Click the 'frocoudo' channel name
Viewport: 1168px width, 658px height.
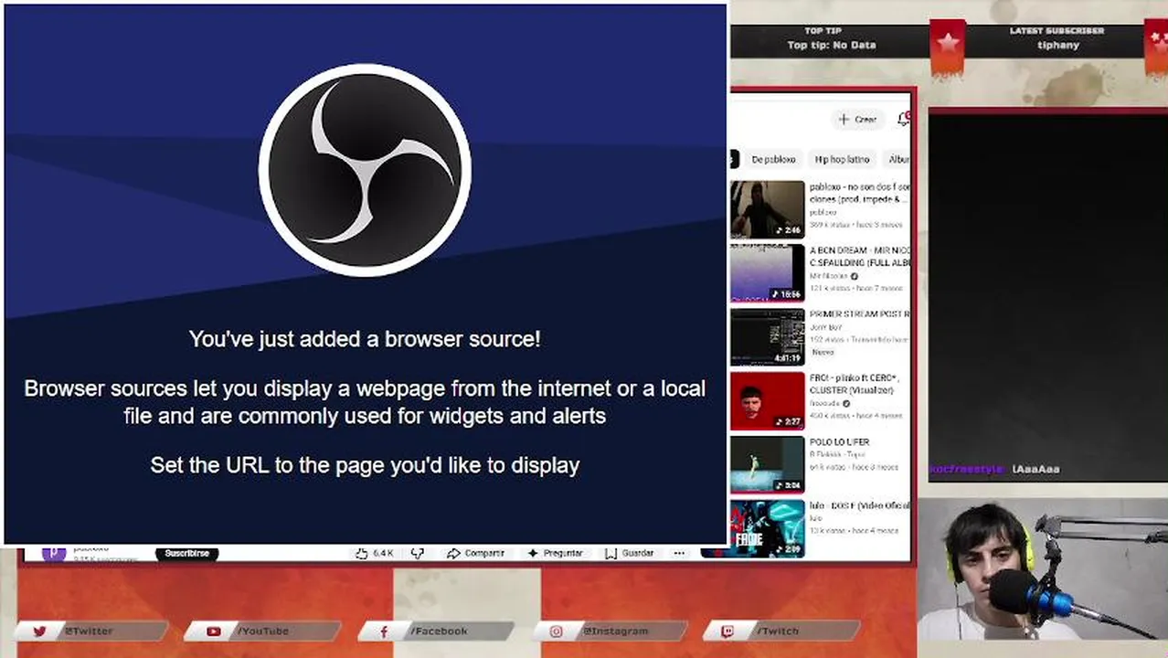pos(825,403)
